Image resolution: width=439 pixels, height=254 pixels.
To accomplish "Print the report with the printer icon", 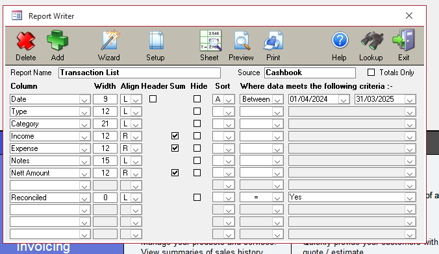I will [x=273, y=41].
